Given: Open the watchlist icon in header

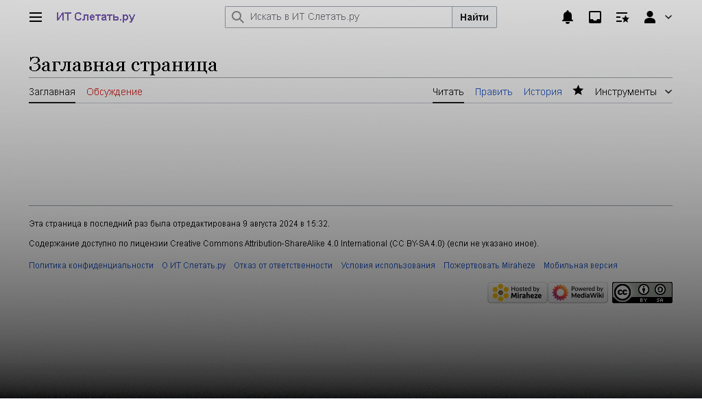Looking at the screenshot, I should [x=622, y=17].
